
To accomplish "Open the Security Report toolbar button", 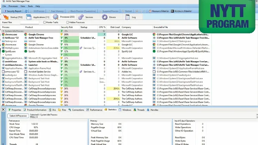I will pyautogui.click(x=13, y=11).
